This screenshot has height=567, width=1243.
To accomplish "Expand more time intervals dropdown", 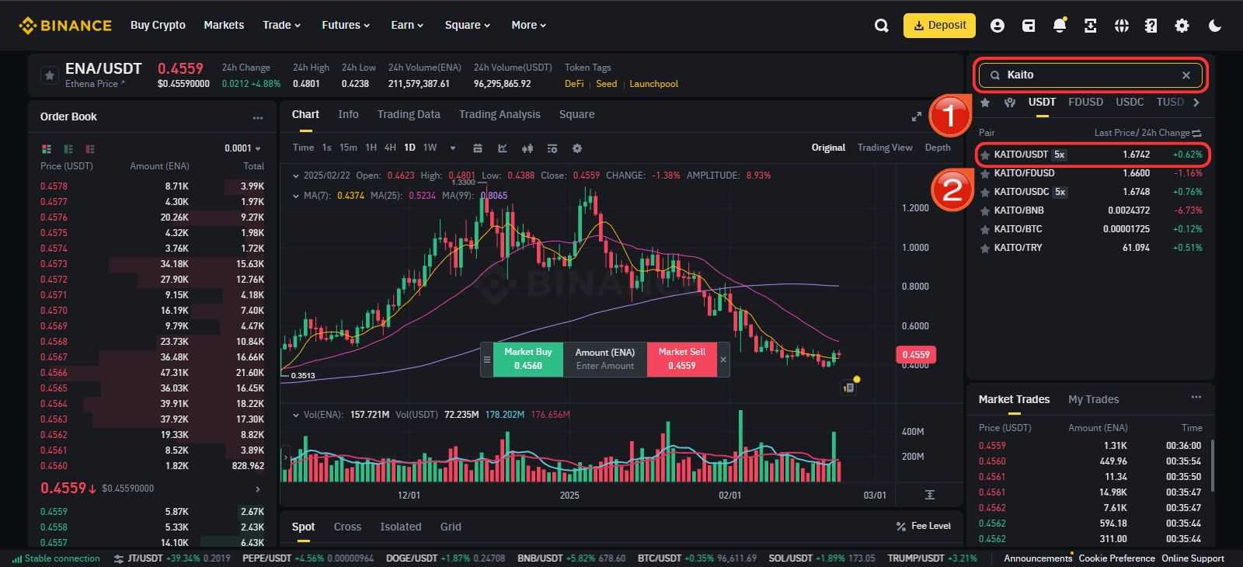I will (453, 148).
